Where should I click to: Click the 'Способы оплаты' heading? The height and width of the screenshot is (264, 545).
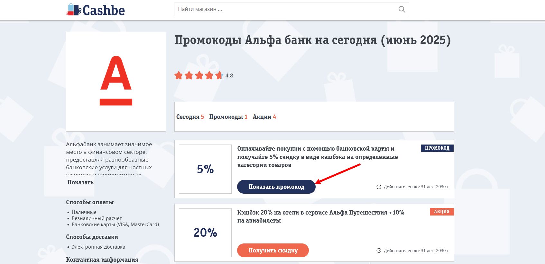point(90,202)
